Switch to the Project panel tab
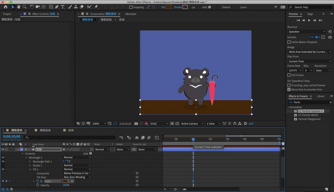Viewport: 334px width, 192px height. pos(7,14)
